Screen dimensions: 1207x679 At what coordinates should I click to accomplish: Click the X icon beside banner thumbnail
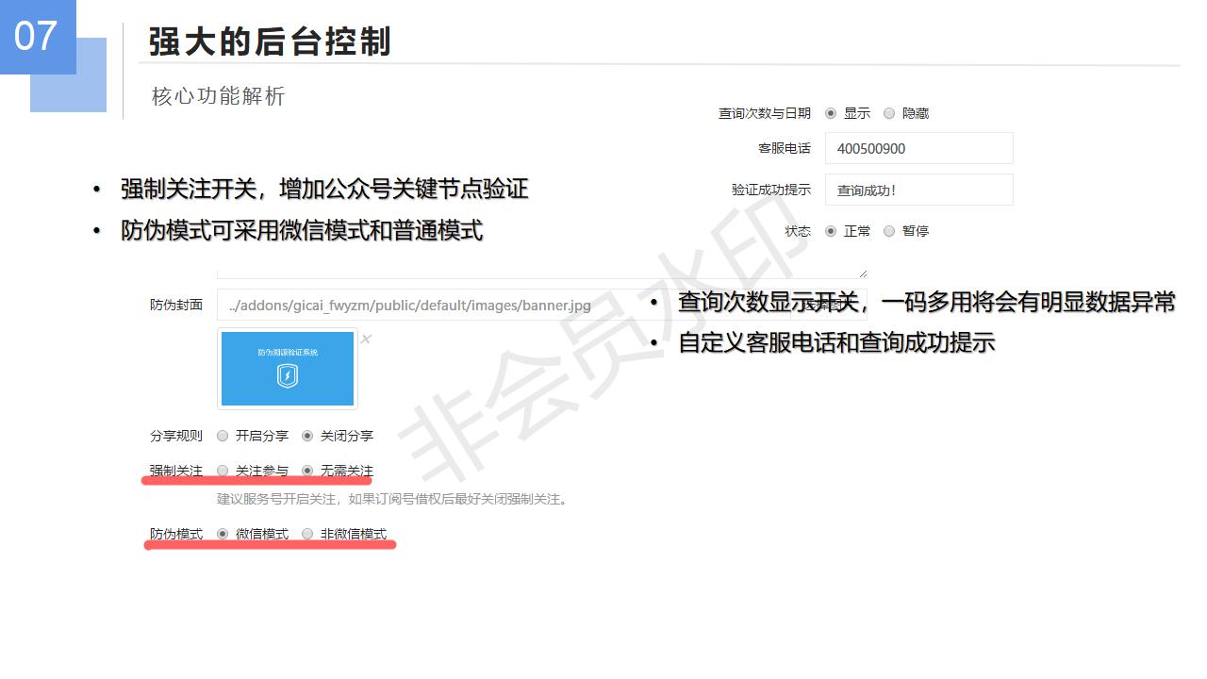click(x=366, y=339)
